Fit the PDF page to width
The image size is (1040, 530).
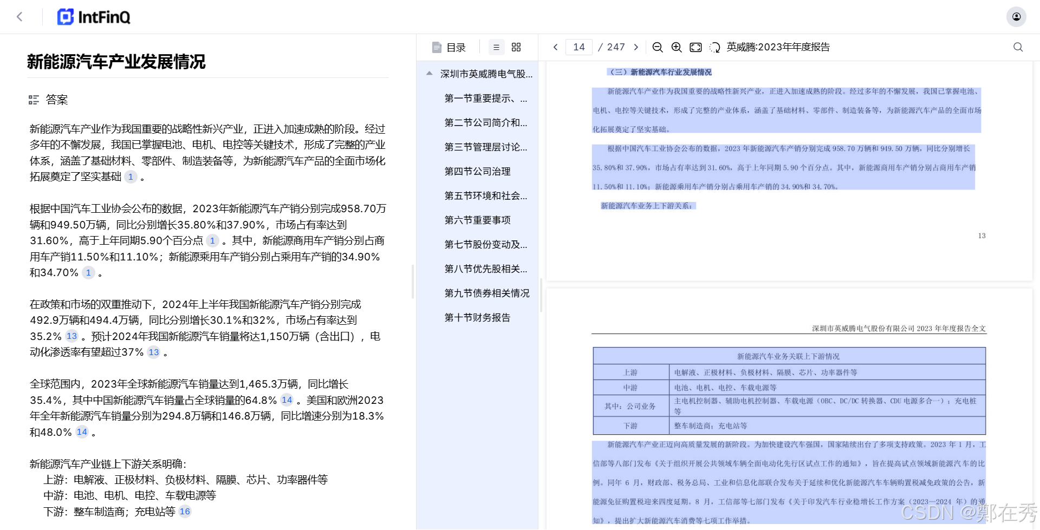(695, 47)
